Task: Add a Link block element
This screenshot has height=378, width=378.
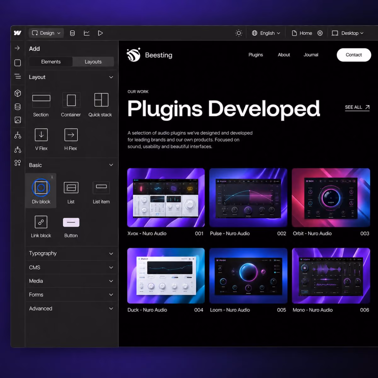Action: [x=41, y=226]
